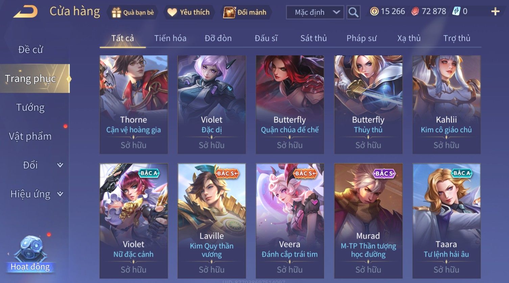Select Laville Kim Quy thần vương skin
This screenshot has width=509, height=283.
pos(212,221)
